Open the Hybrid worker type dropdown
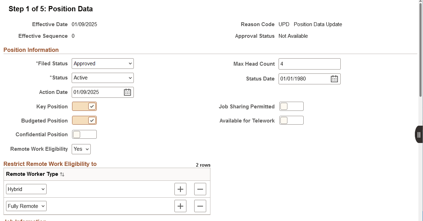 (x=26, y=189)
